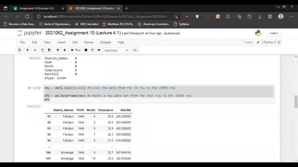The height and width of the screenshot is (167, 298).
Task: Open the Insert menu
Action: pyautogui.click(x=61, y=42)
